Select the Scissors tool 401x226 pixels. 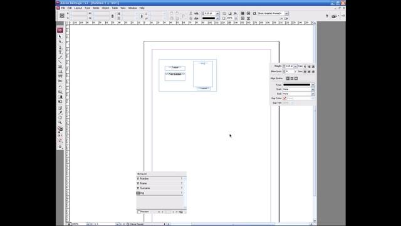(x=60, y=81)
